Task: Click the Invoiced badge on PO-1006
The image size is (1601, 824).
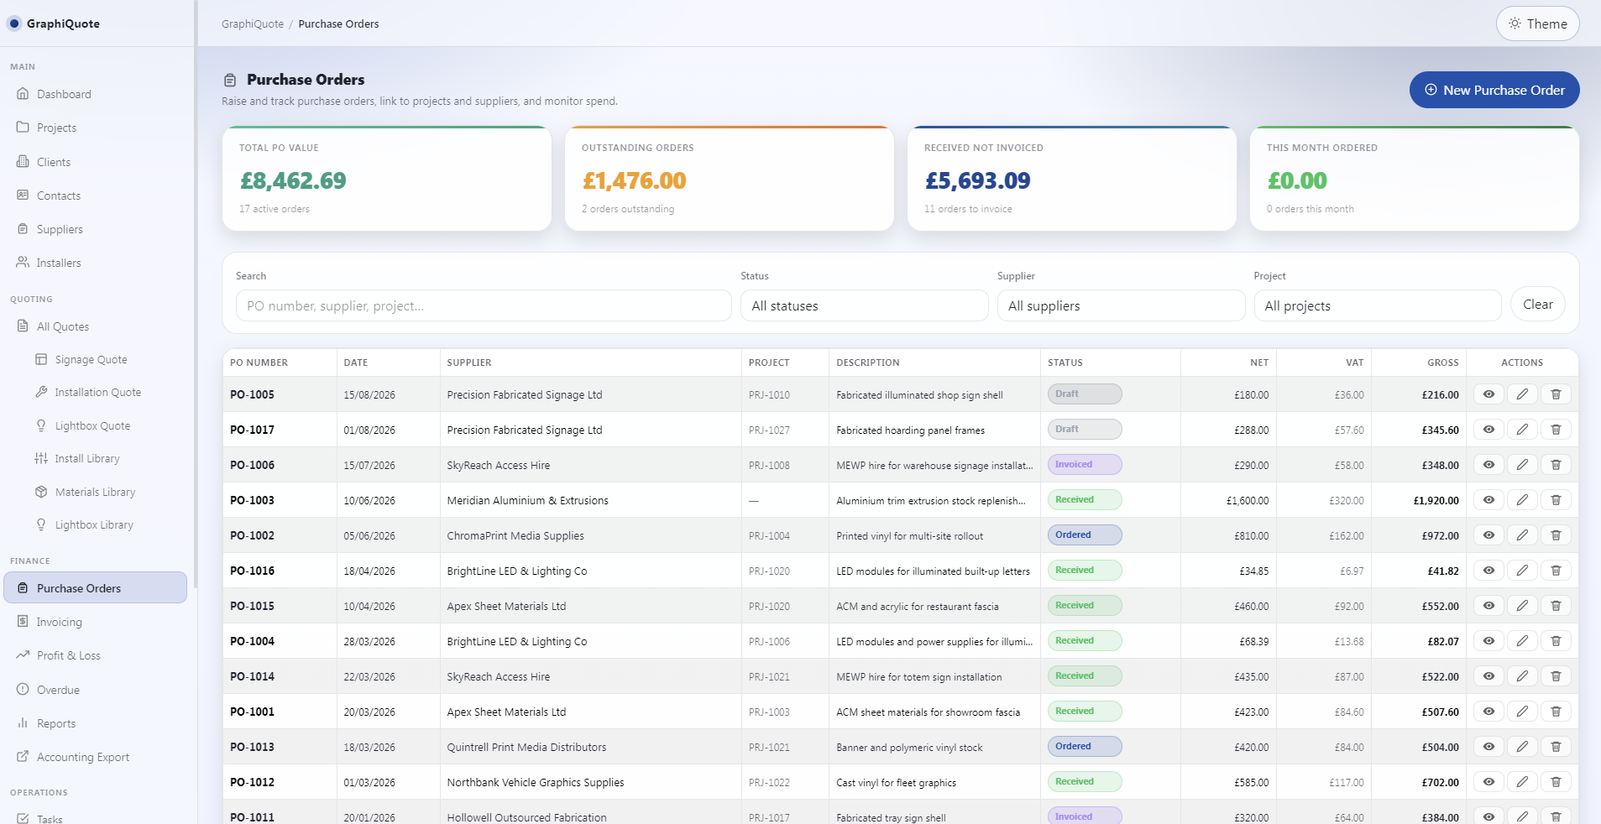Action: point(1085,465)
